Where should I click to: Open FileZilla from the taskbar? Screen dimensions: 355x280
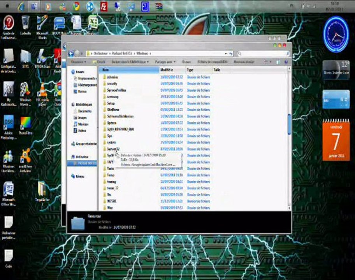pos(104,7)
